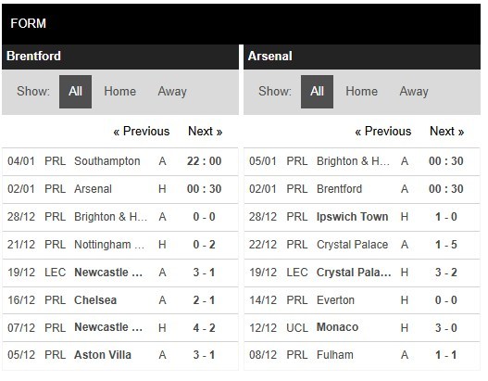488x381 pixels.
Task: Open Arsenal vs Monaco UCL match
Action: (362, 328)
